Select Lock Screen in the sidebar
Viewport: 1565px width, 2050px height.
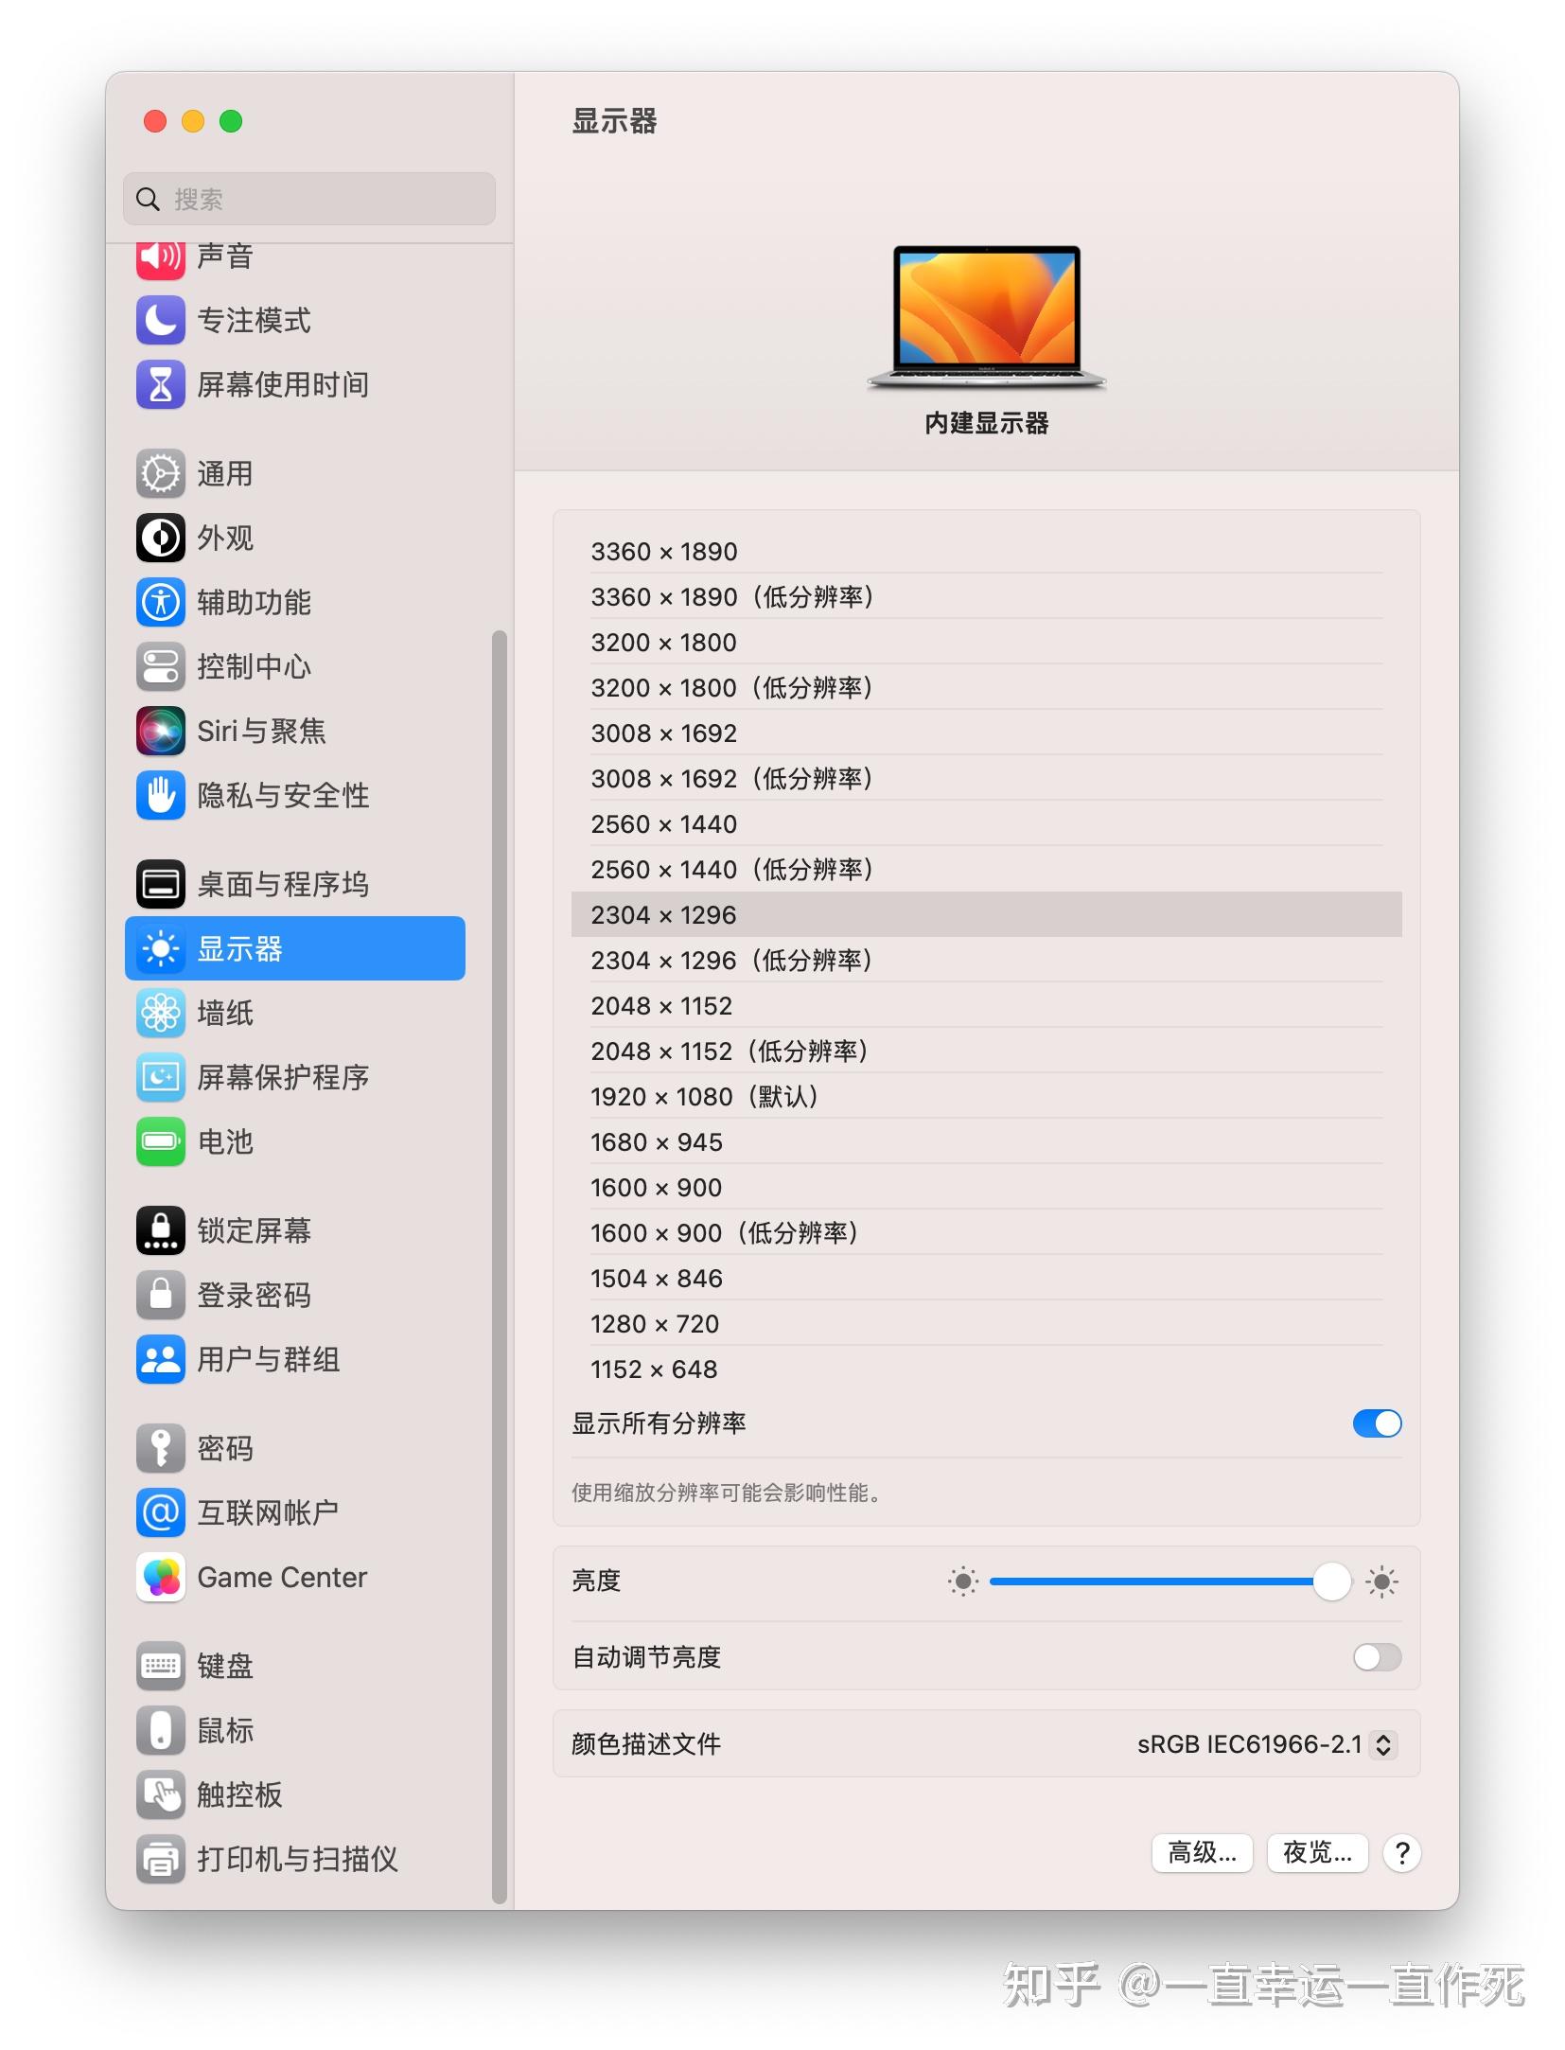[160, 1229]
